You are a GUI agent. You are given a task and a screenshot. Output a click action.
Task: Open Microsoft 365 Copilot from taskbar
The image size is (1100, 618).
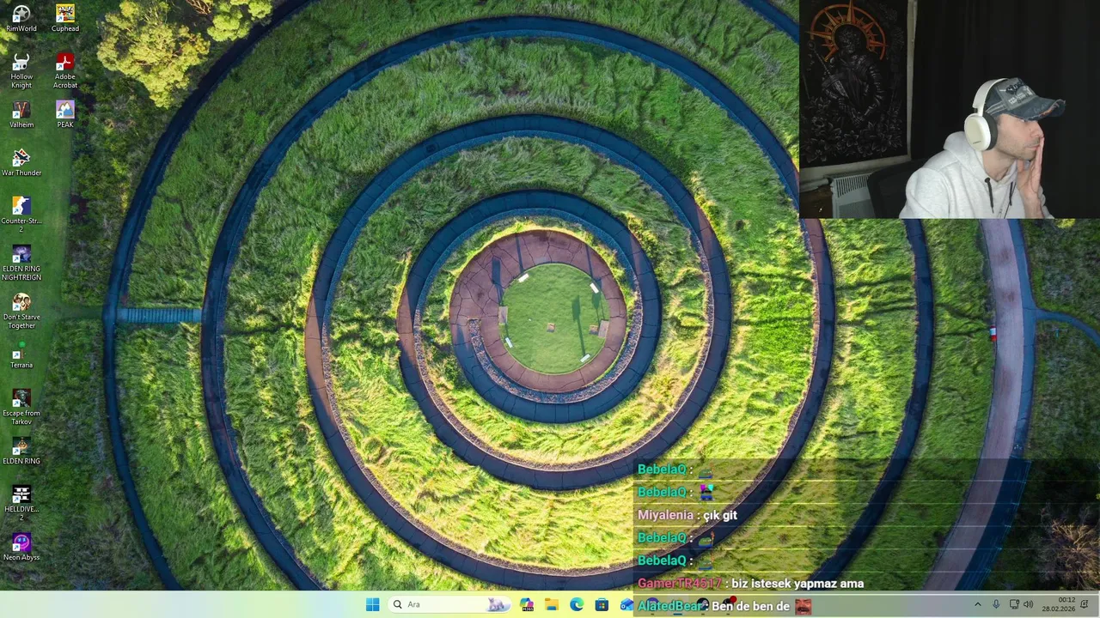pyautogui.click(x=527, y=604)
